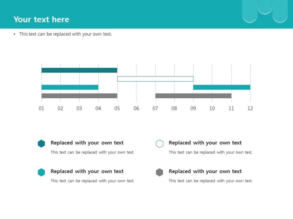Select the 06 axis label
This screenshot has width=293, height=219.
point(136,109)
